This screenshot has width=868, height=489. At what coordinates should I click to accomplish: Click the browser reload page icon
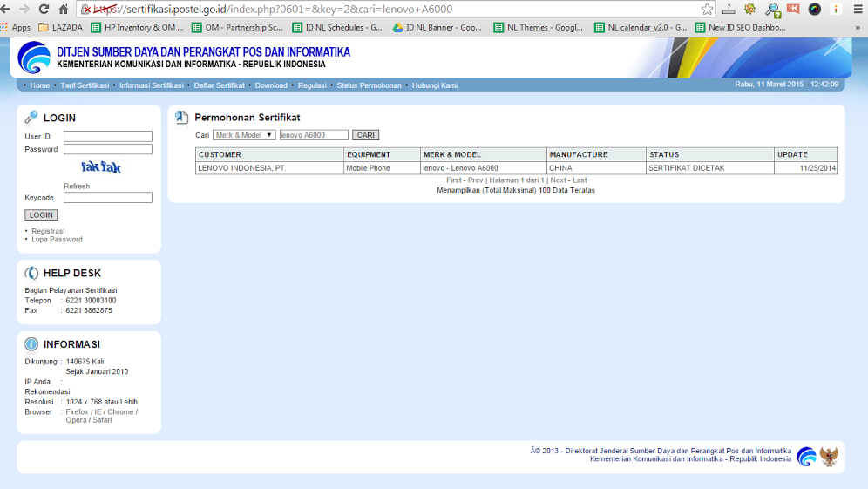(44, 10)
